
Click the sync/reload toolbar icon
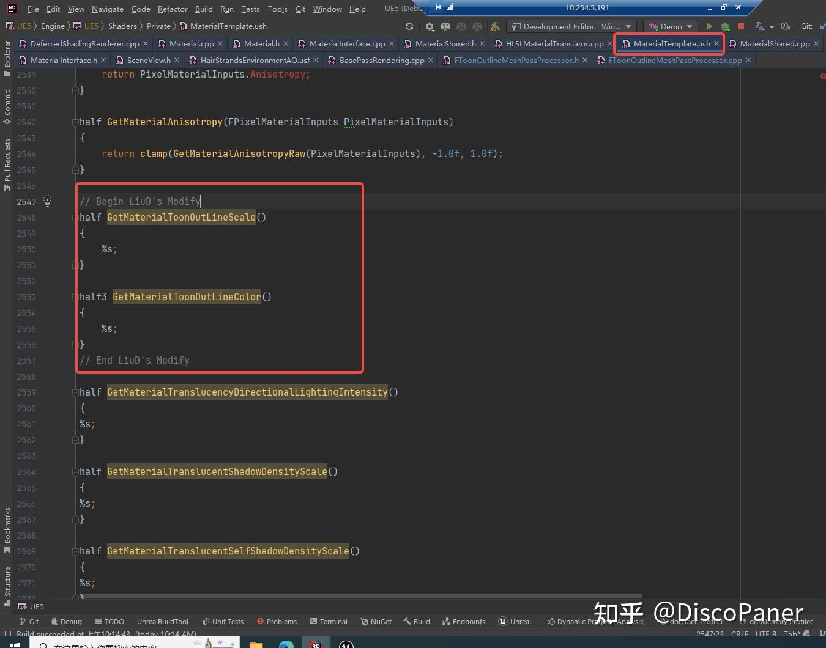(409, 26)
